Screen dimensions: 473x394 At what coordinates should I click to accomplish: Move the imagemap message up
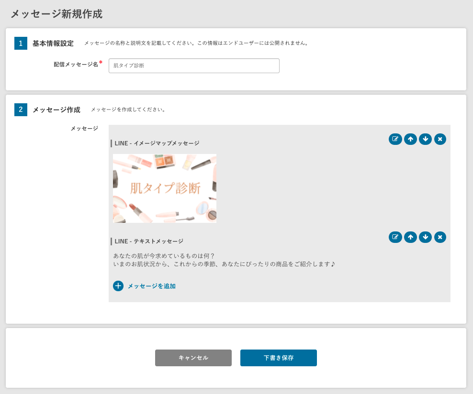pyautogui.click(x=410, y=139)
